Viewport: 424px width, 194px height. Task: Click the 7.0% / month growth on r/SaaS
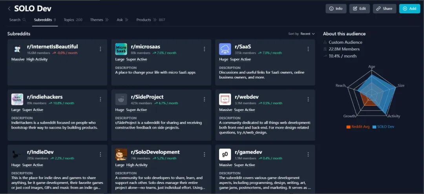point(270,53)
